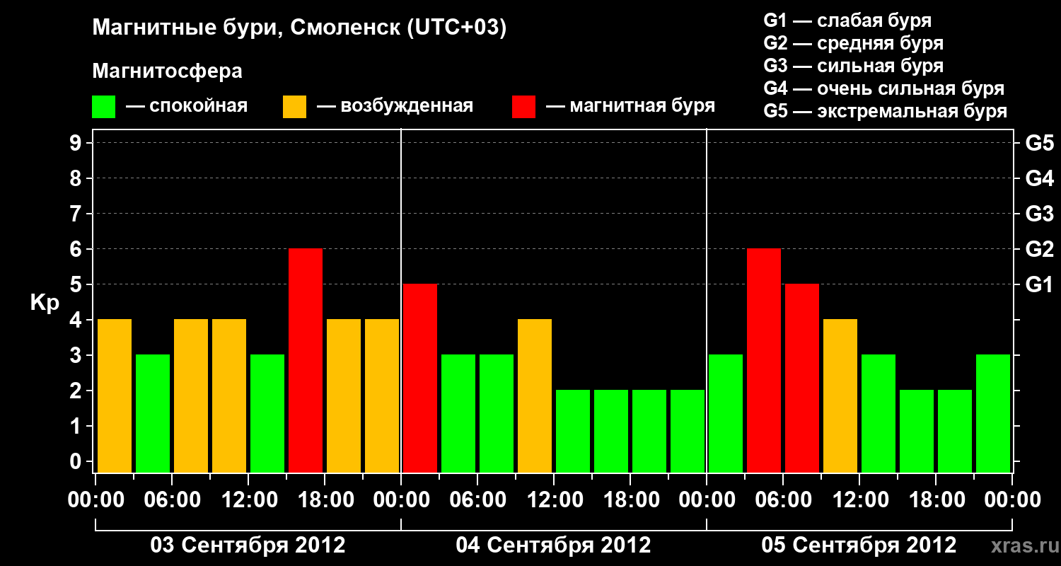
Task: Click the first green bar on 05 Сентября
Action: (726, 414)
